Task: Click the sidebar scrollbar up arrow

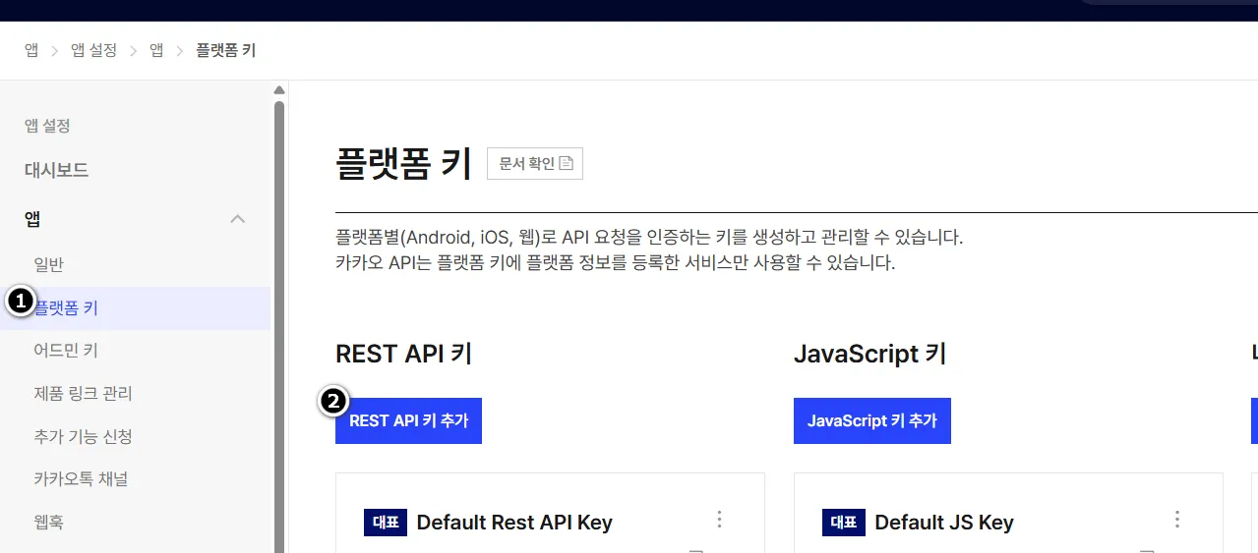Action: click(x=279, y=90)
